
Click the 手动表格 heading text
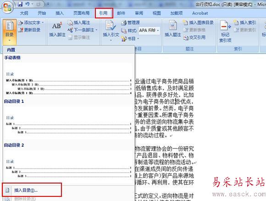click(x=12, y=57)
